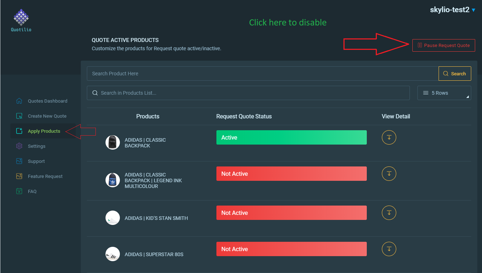This screenshot has height=273, width=482.
Task: Click the pause icon in Pause Request Quote
Action: 420,45
